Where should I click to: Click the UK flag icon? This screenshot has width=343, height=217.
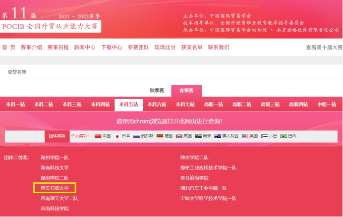pyautogui.click(x=179, y=136)
